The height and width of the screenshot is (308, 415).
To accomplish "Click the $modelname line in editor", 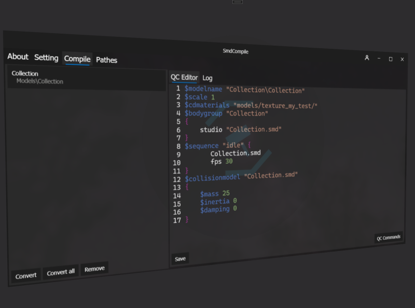I will pyautogui.click(x=244, y=89).
